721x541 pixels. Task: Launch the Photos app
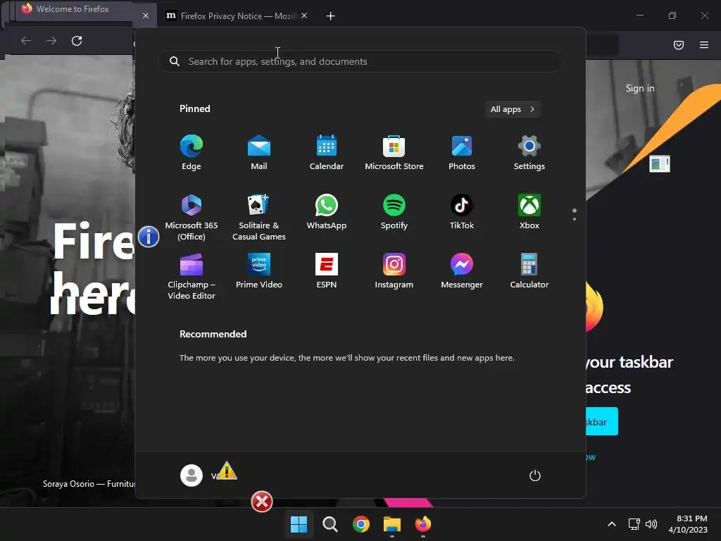point(462,152)
